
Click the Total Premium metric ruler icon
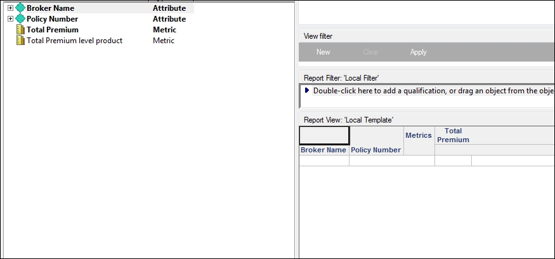tap(20, 30)
